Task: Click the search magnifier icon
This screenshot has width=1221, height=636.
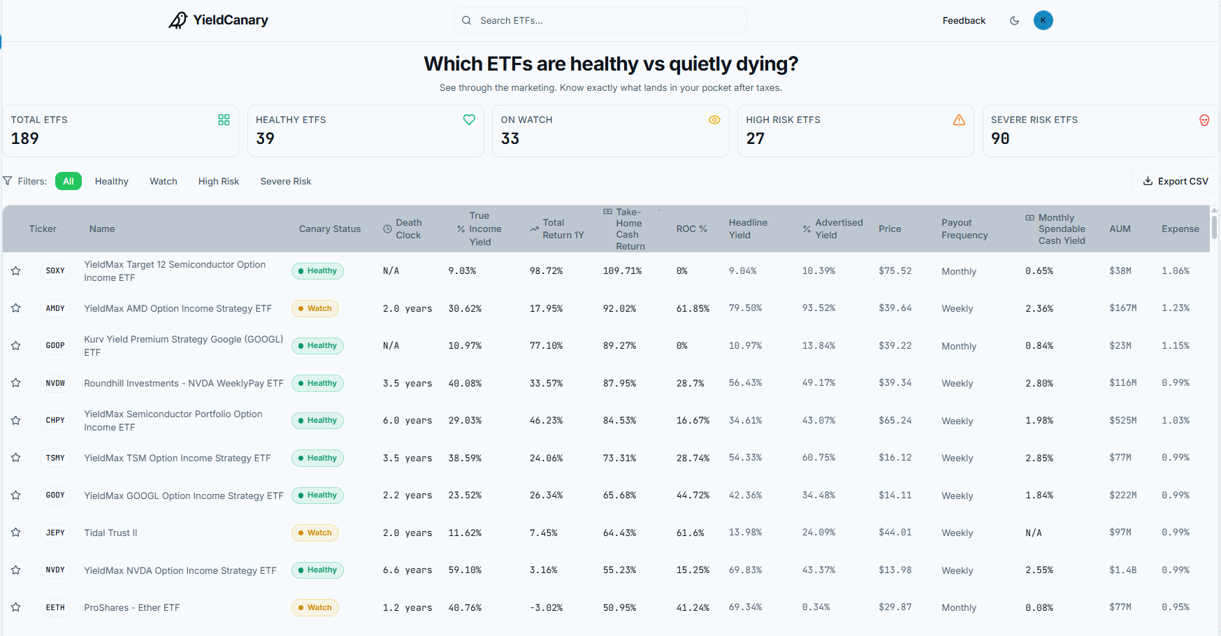Action: point(466,20)
